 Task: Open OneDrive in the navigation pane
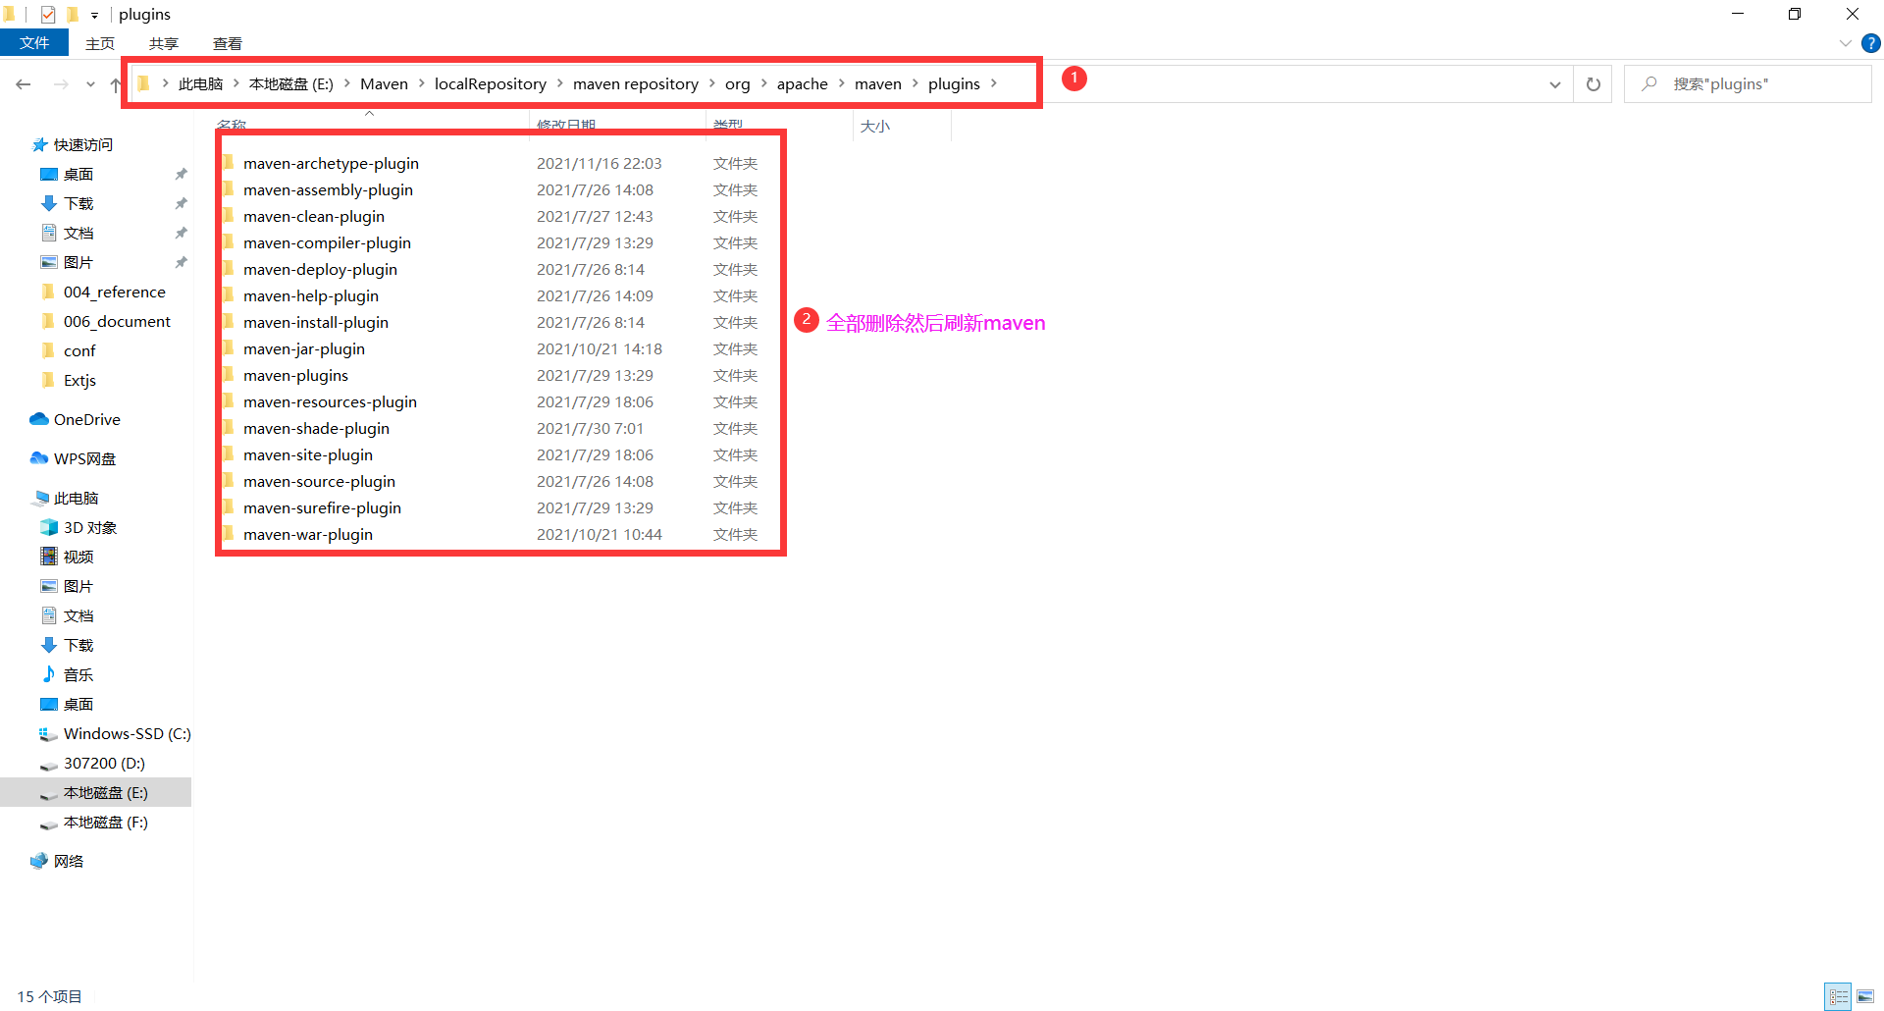coord(86,419)
